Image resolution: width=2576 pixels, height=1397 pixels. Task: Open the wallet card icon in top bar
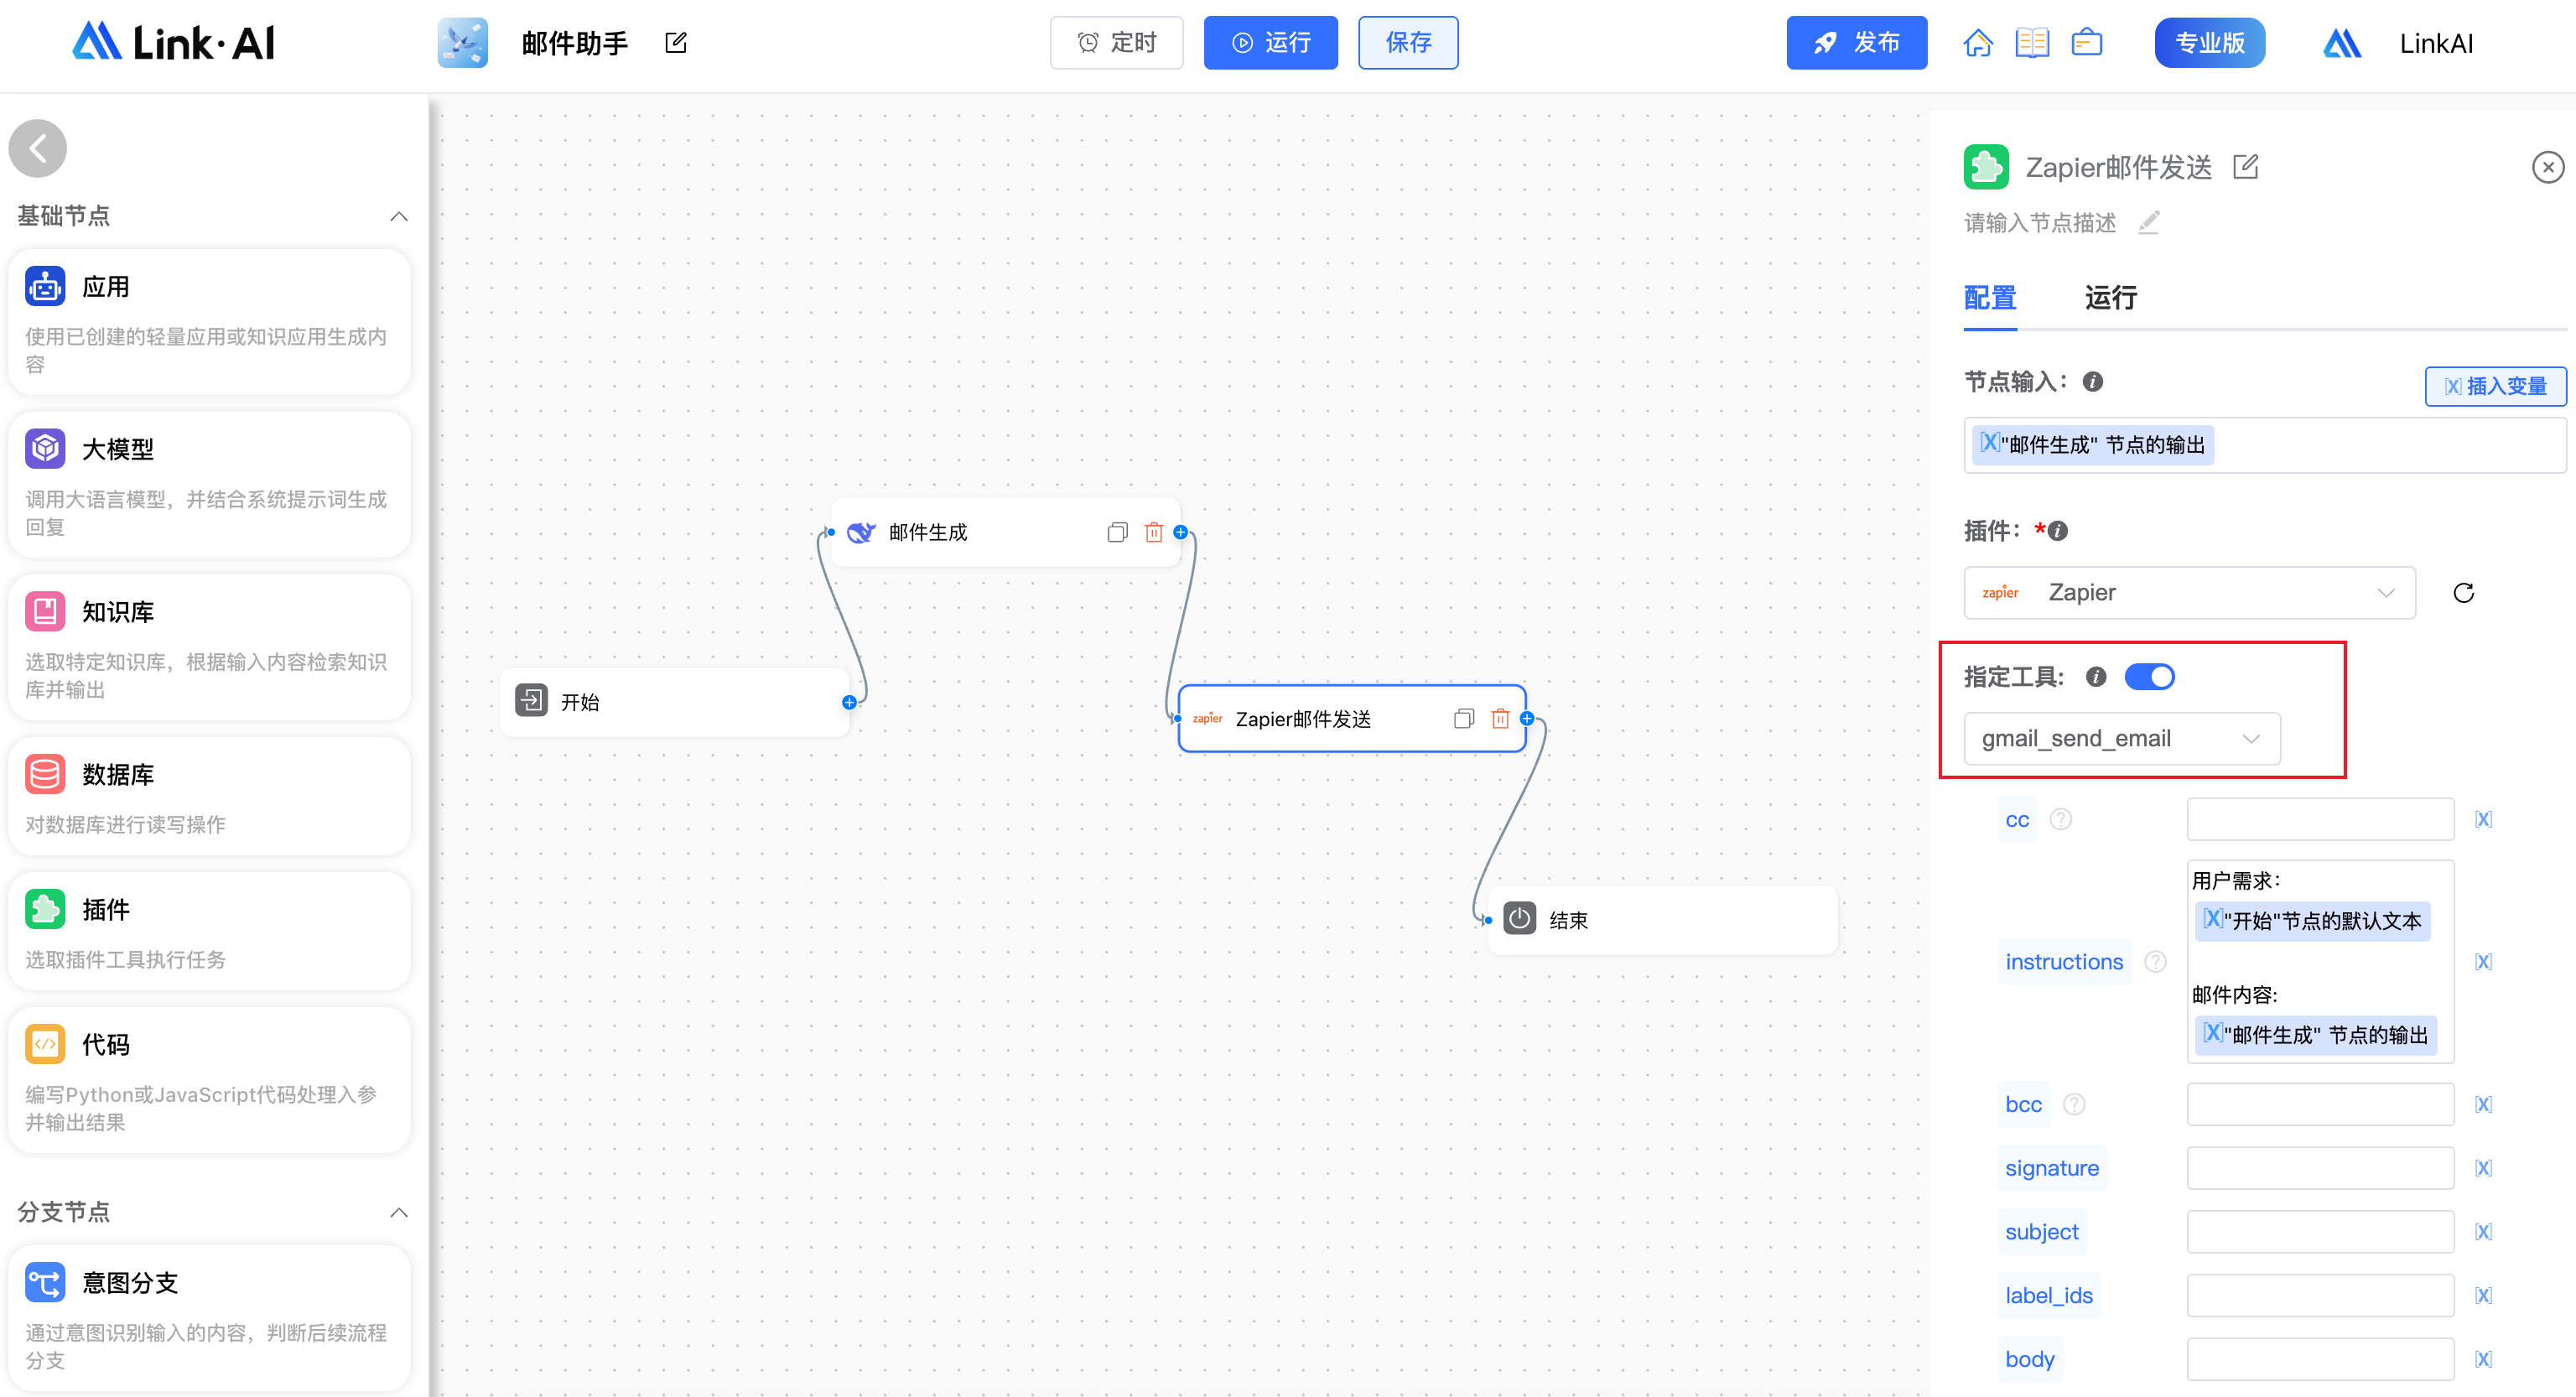pyautogui.click(x=2086, y=43)
